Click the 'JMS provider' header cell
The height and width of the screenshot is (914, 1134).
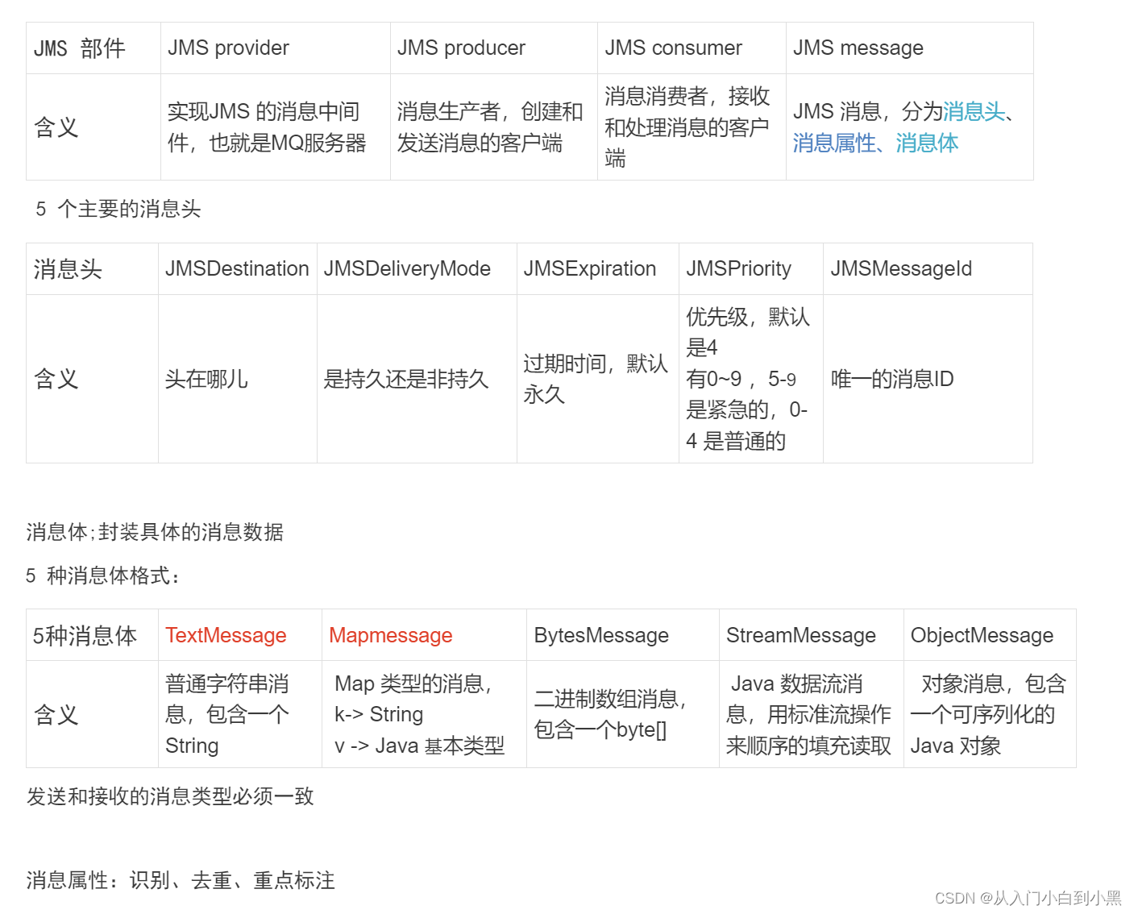click(276, 48)
